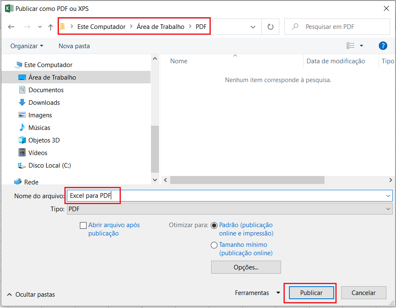Expand the address bar path dropdown
The width and height of the screenshot is (396, 308).
(x=253, y=27)
